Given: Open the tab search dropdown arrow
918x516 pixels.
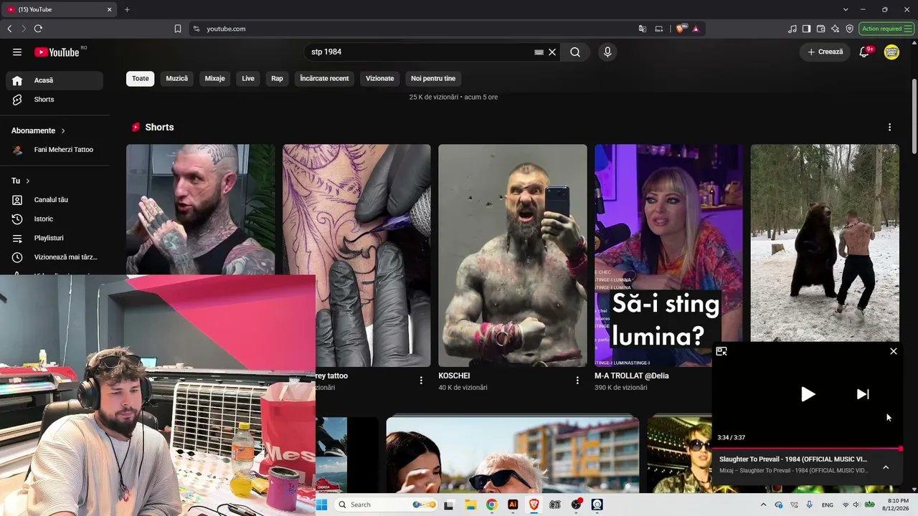Looking at the screenshot, I should (846, 9).
